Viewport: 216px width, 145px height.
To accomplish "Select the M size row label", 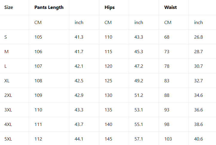I will pos(7,52).
